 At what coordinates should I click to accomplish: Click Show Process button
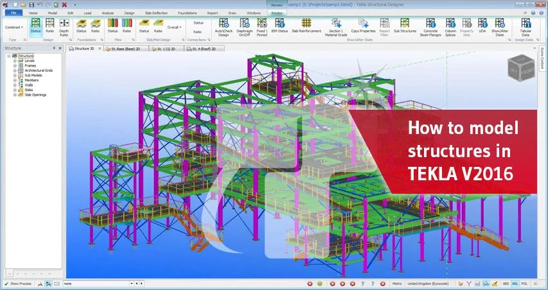pyautogui.click(x=18, y=284)
